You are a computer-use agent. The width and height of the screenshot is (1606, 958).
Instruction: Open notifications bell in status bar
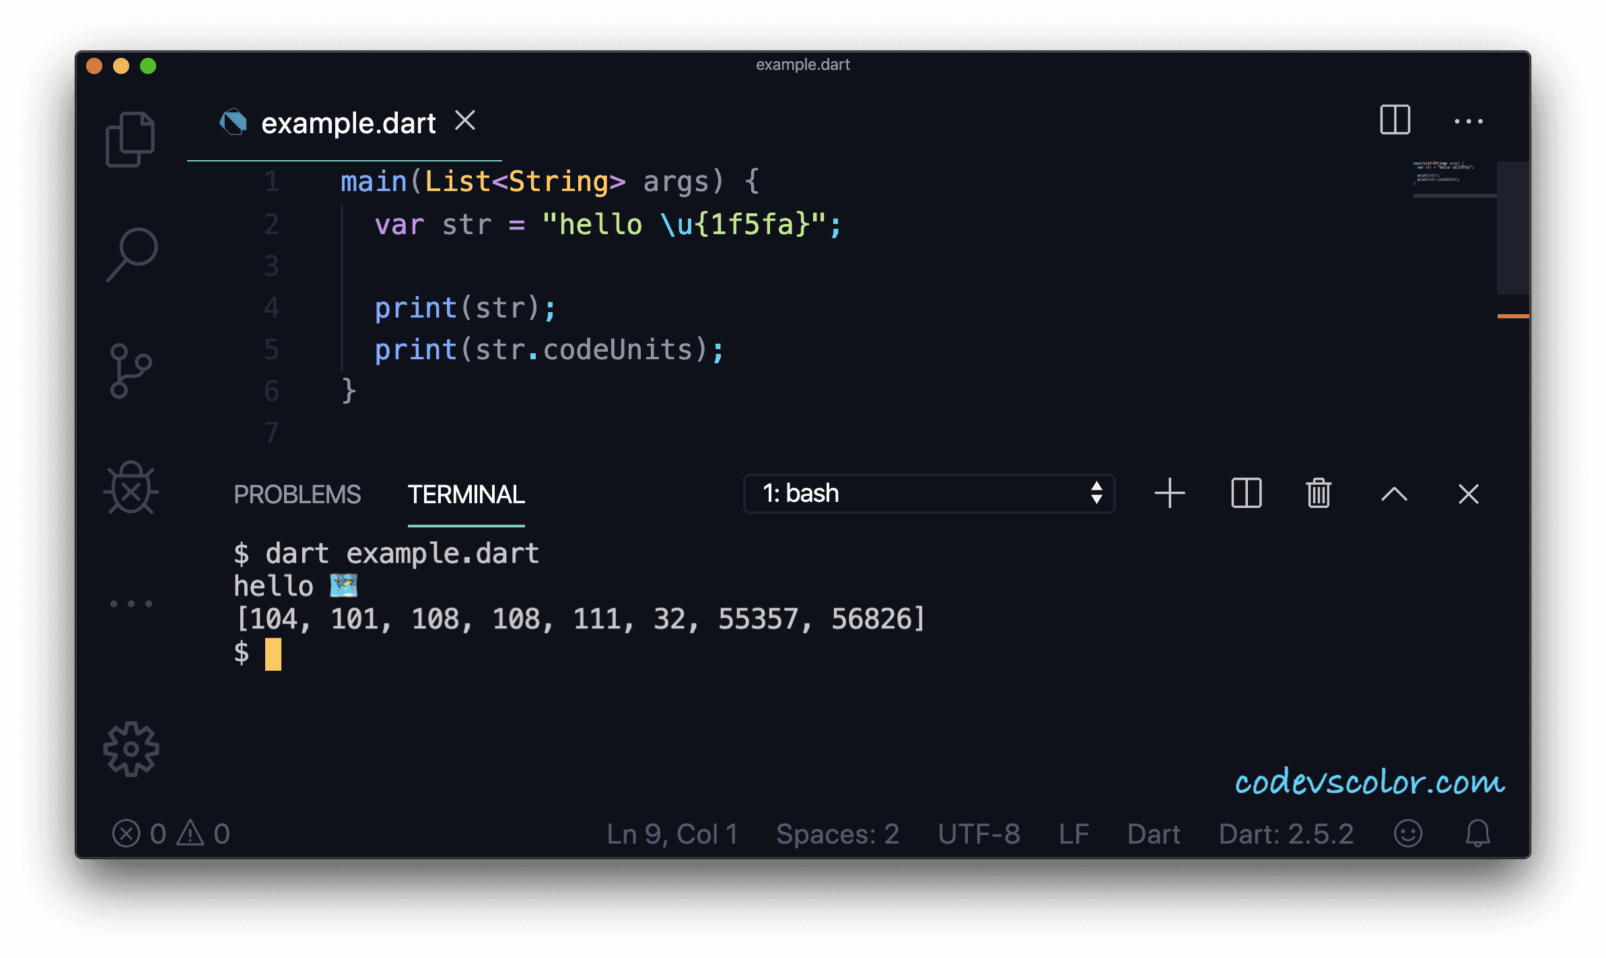pyautogui.click(x=1478, y=834)
